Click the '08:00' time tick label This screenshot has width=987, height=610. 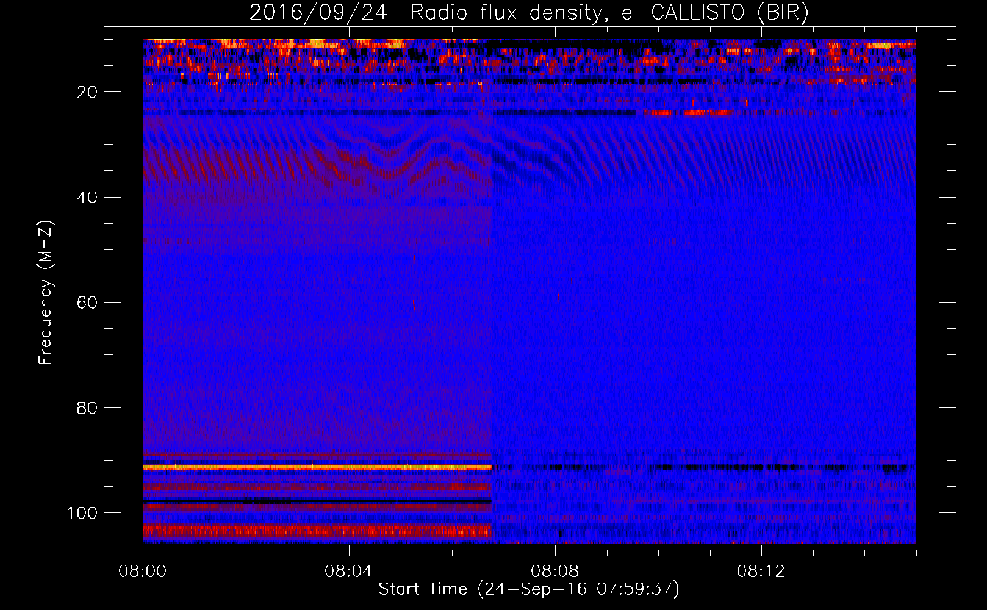coord(143,572)
